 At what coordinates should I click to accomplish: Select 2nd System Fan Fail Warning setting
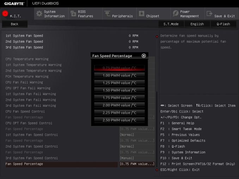pos(31,100)
